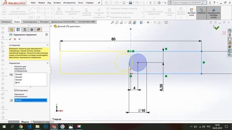Screen dimensions: 232x130
Task: Open dropdown arrow next to Options gear
Action: click(162, 3)
